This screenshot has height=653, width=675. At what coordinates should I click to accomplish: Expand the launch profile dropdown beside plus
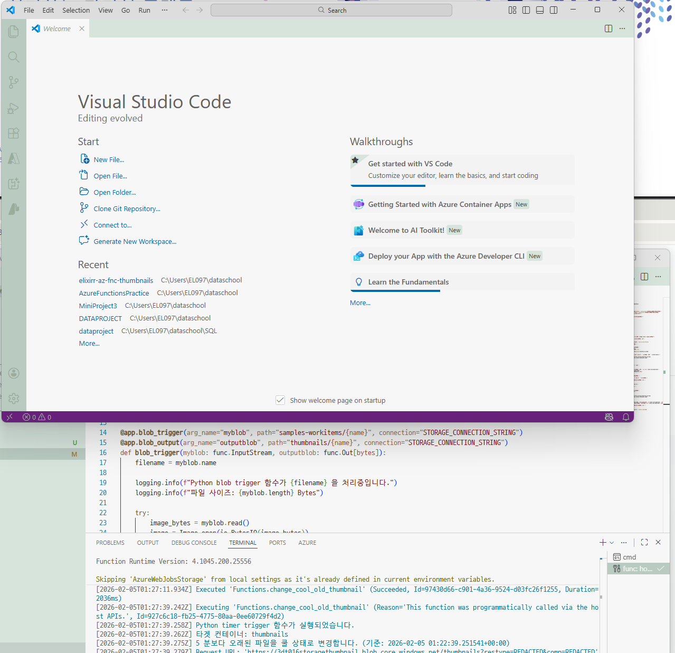coord(612,543)
